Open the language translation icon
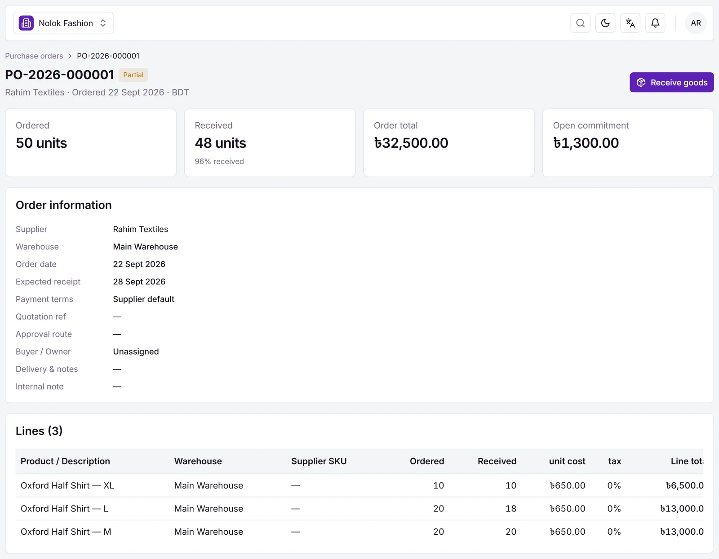The height and width of the screenshot is (559, 719). (x=630, y=23)
